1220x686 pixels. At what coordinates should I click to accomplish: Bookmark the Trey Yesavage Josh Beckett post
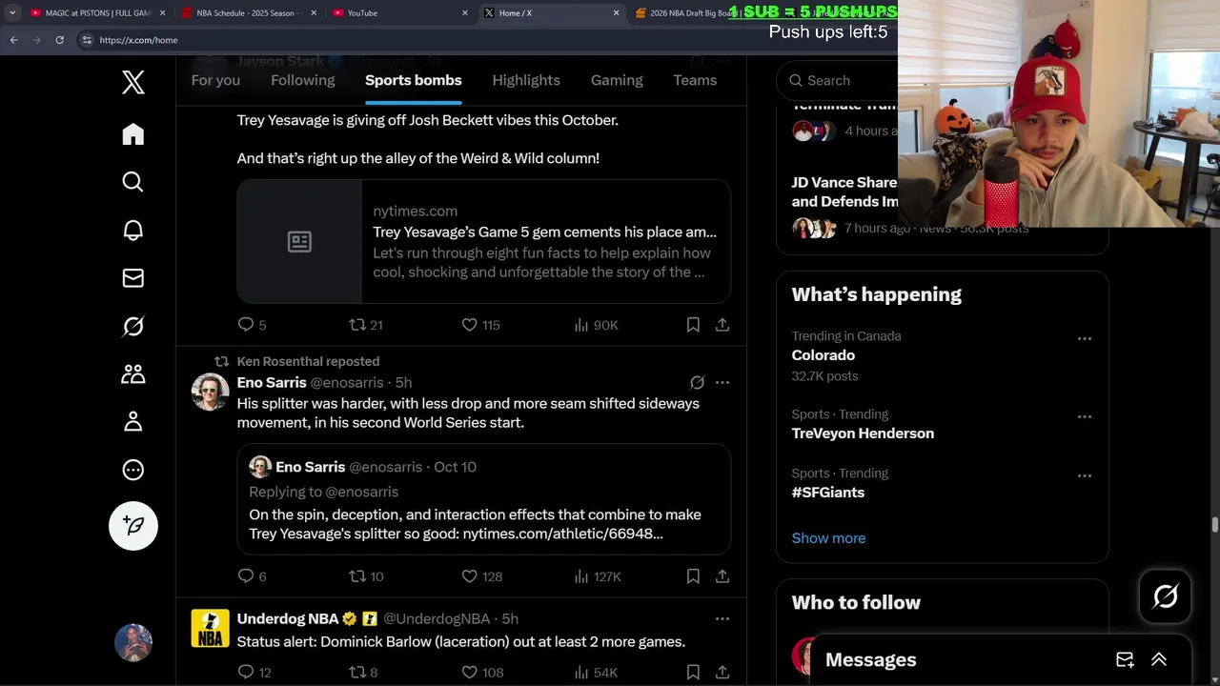point(693,325)
